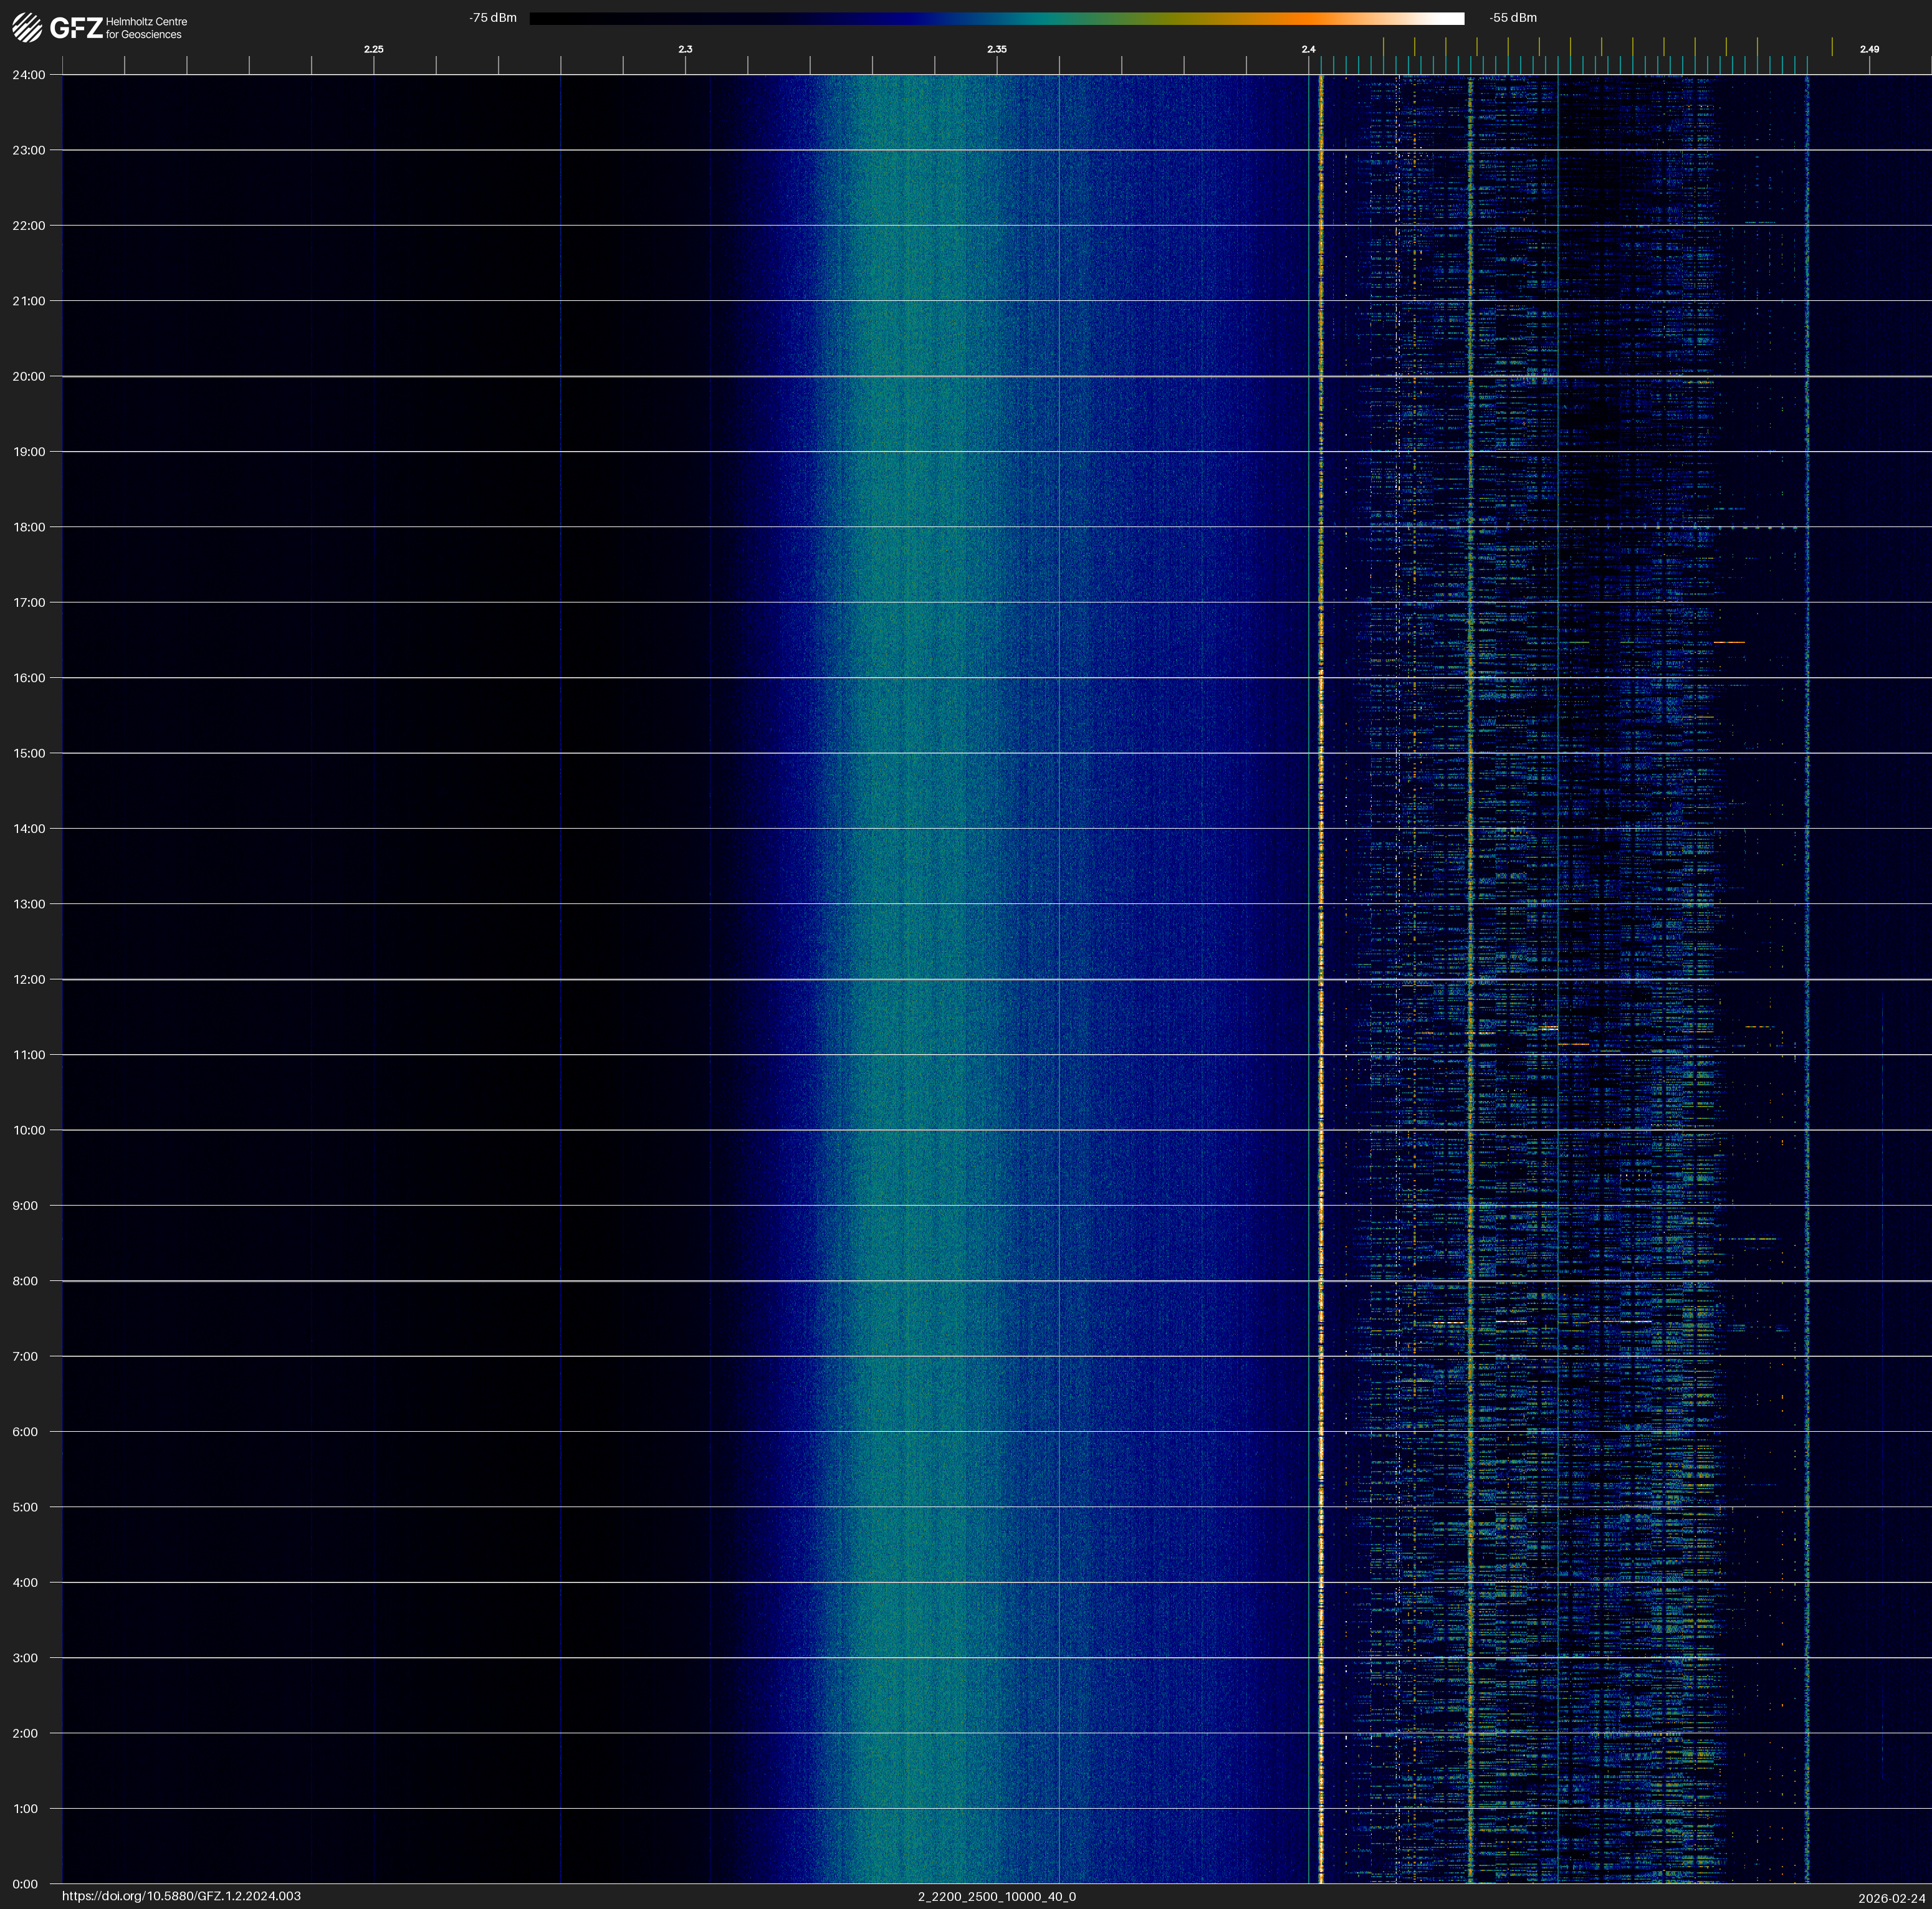Image resolution: width=1932 pixels, height=1909 pixels.
Task: Open the doi.org GFZ dataset link
Action: 181,1896
